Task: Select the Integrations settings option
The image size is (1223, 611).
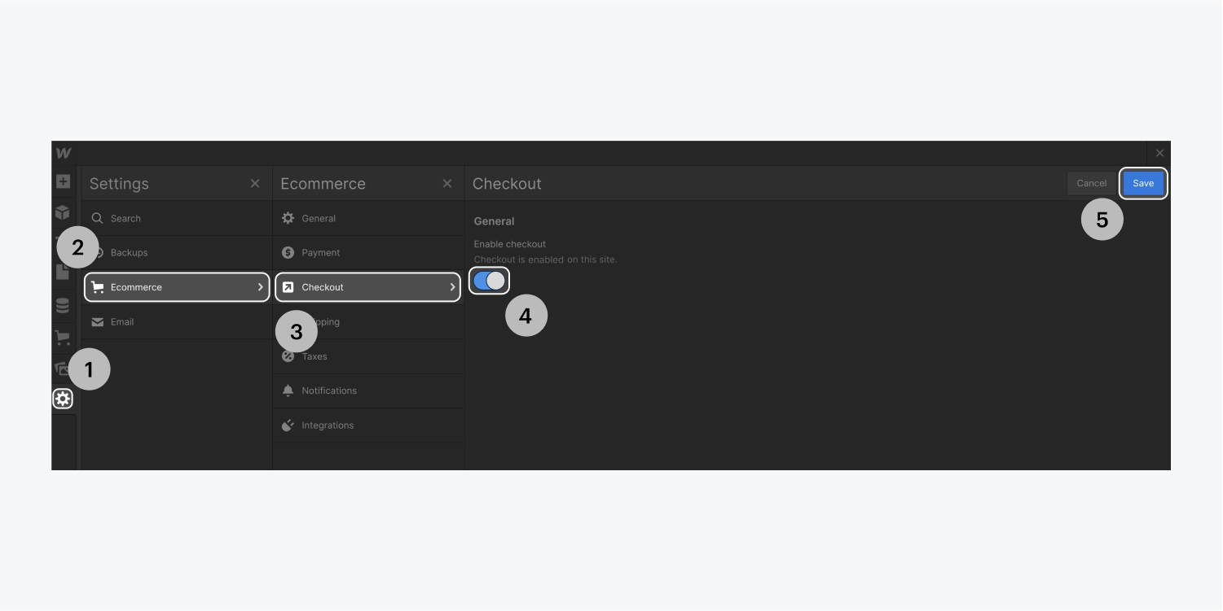Action: coord(327,425)
